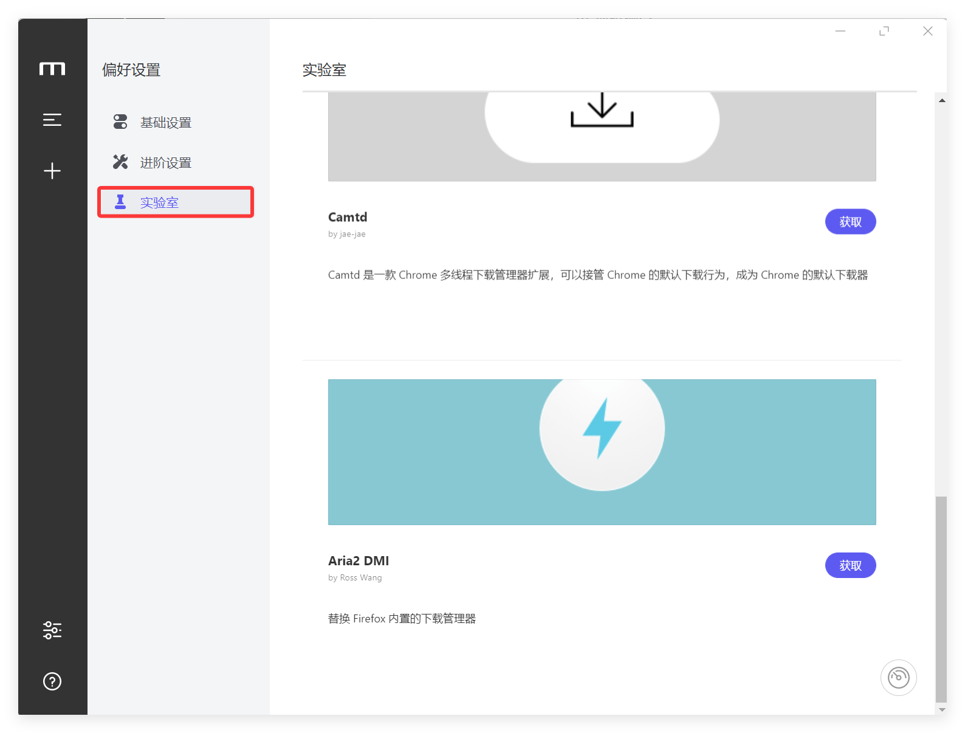This screenshot has height=733, width=965.
Task: Open help with the question mark icon
Action: [52, 681]
